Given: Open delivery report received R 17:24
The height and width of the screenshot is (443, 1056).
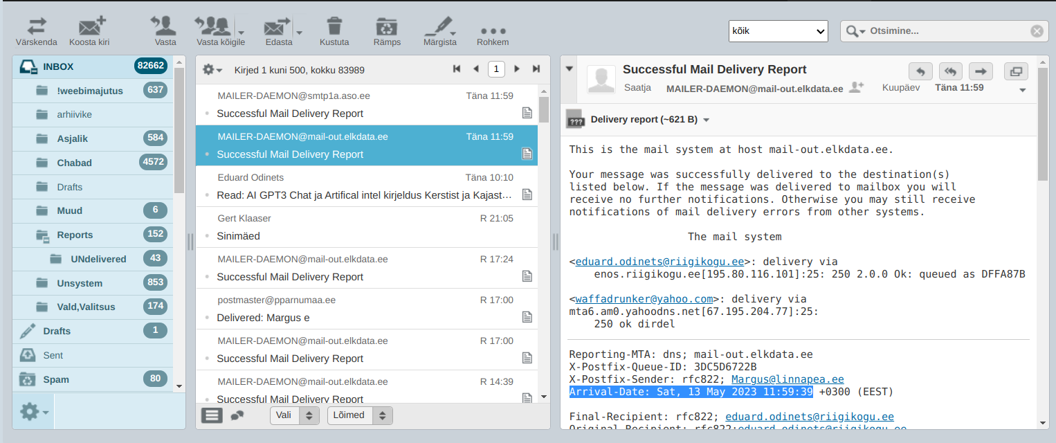Looking at the screenshot, I should pyautogui.click(x=367, y=268).
